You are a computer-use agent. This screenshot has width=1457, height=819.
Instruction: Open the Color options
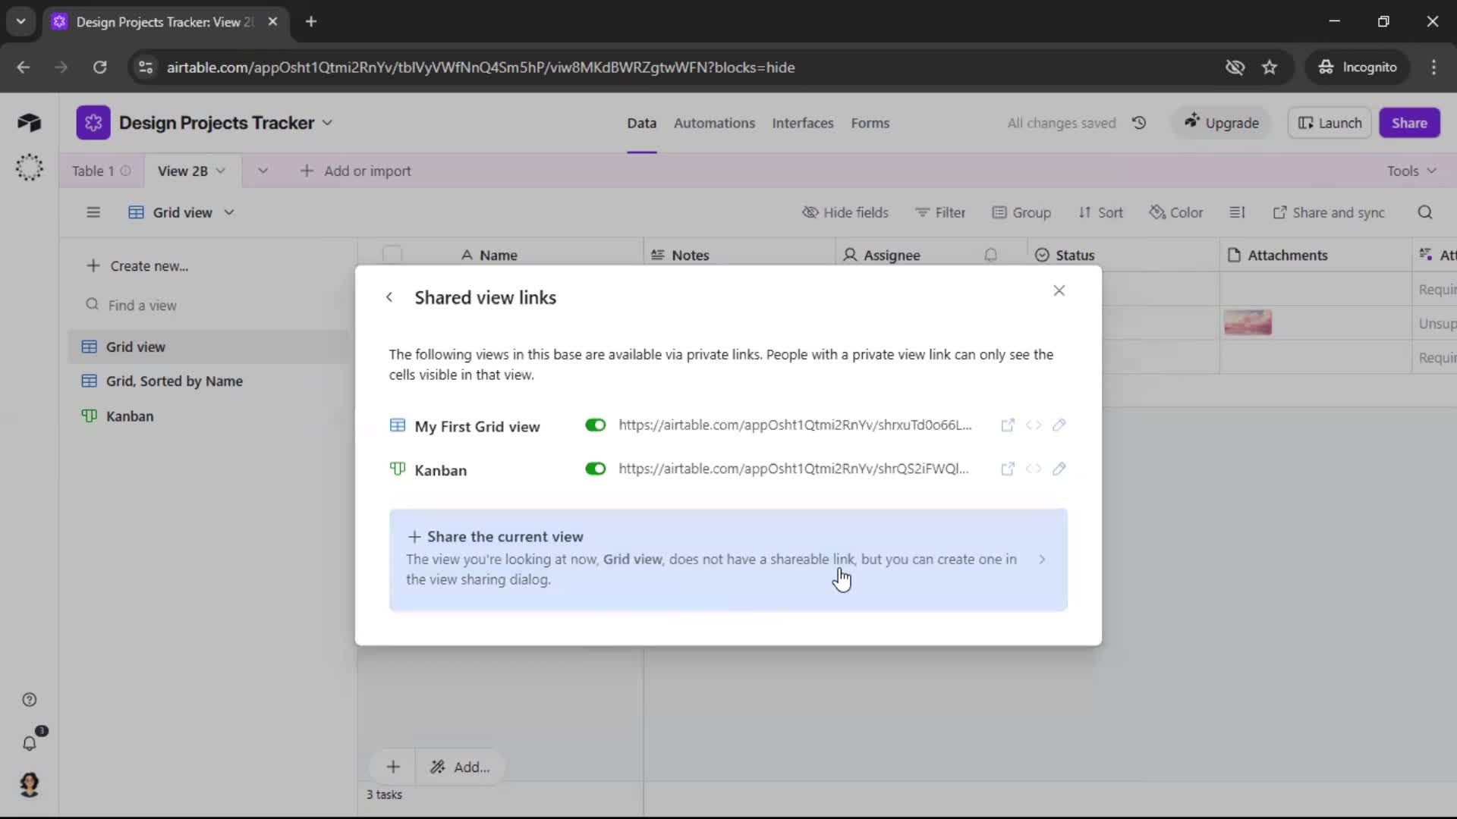(1176, 213)
